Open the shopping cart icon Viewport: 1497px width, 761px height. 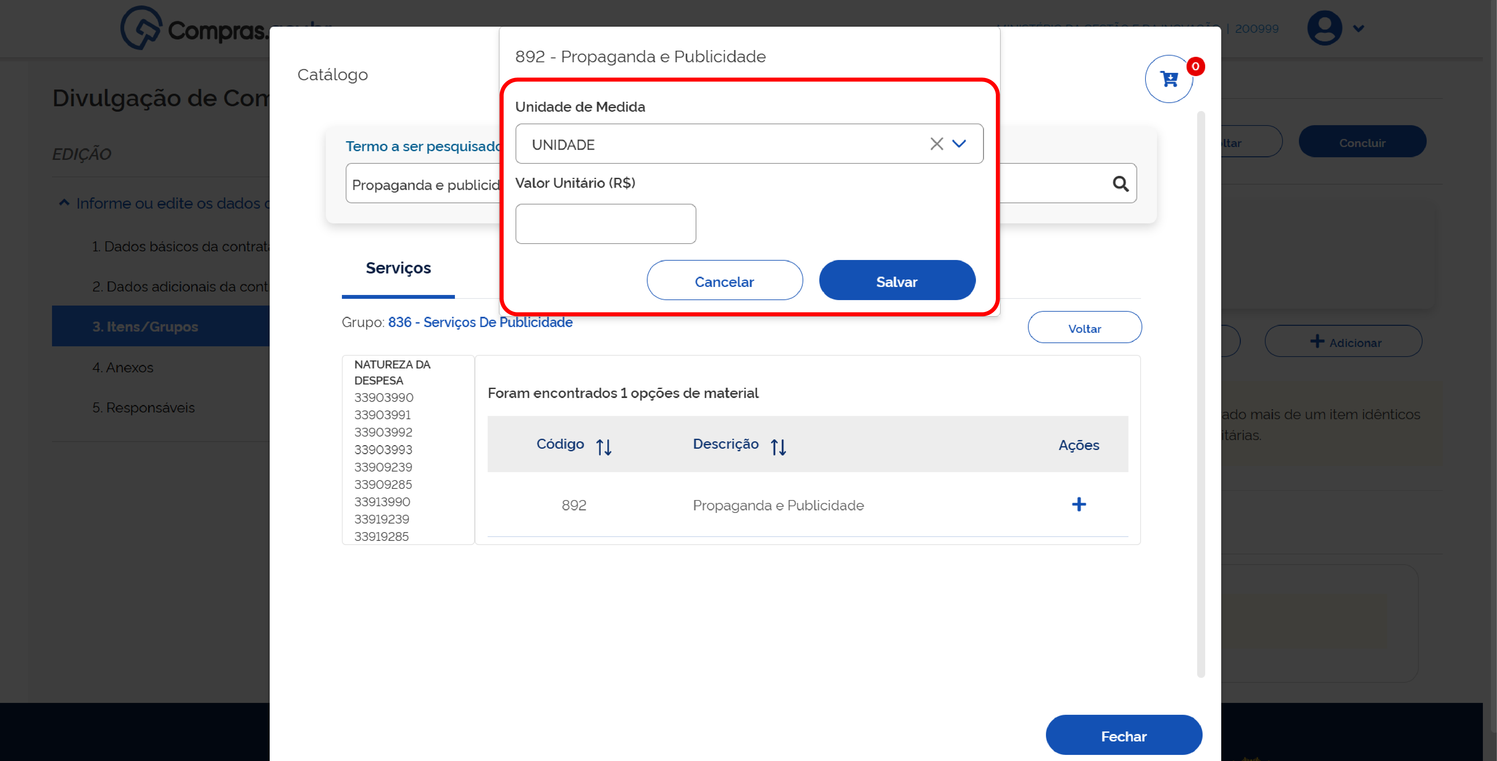point(1169,79)
